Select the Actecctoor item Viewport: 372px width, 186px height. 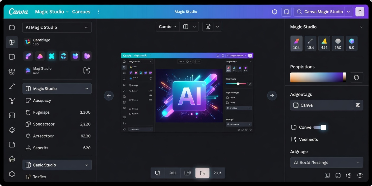click(58, 136)
